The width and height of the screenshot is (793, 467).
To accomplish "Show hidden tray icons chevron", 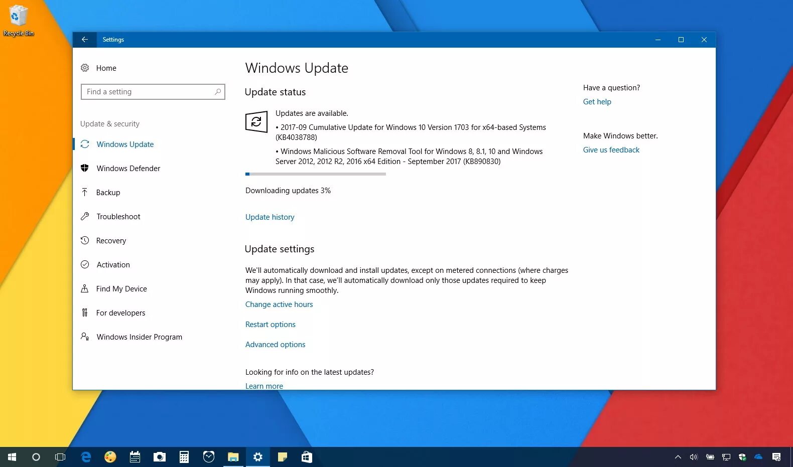I will pyautogui.click(x=678, y=457).
